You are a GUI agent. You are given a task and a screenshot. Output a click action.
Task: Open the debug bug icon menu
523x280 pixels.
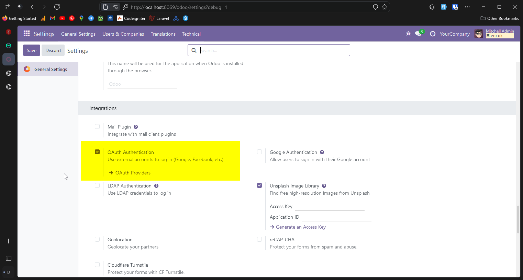click(408, 34)
